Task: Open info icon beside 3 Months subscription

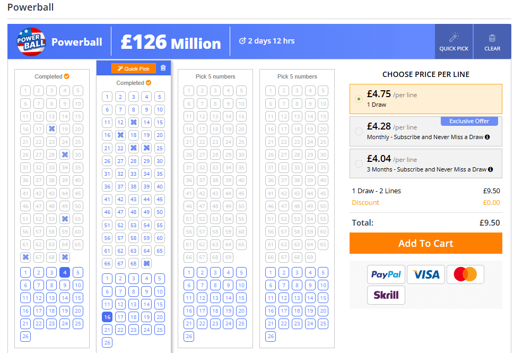Action: tap(491, 170)
